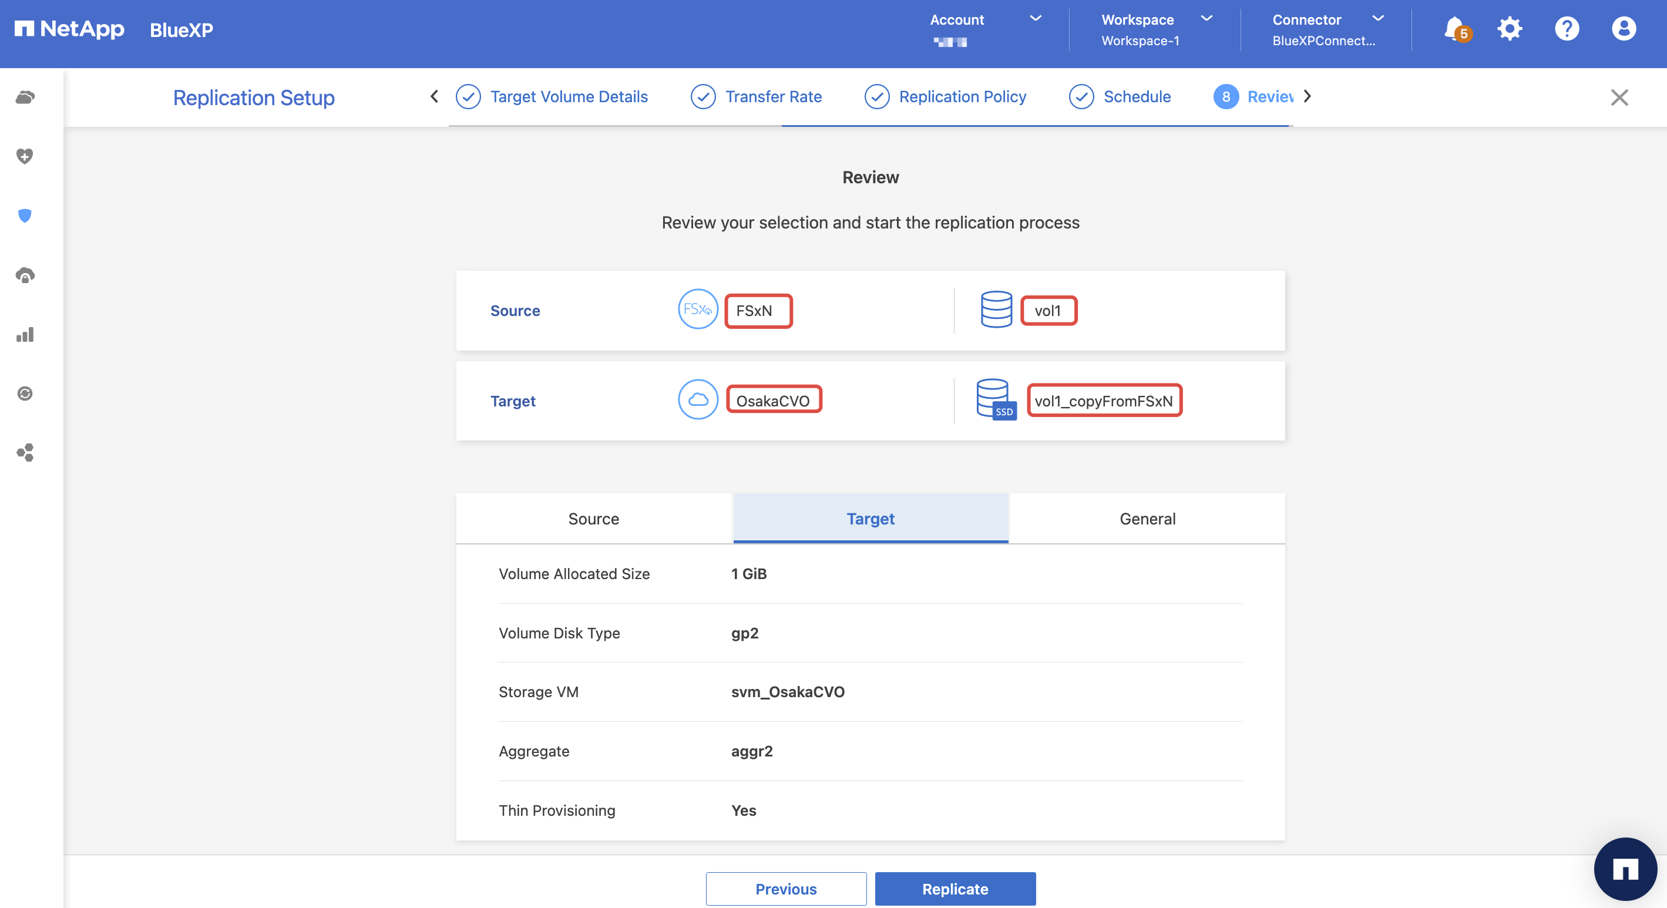This screenshot has width=1667, height=908.
Task: Open the user profile icon
Action: [1624, 29]
